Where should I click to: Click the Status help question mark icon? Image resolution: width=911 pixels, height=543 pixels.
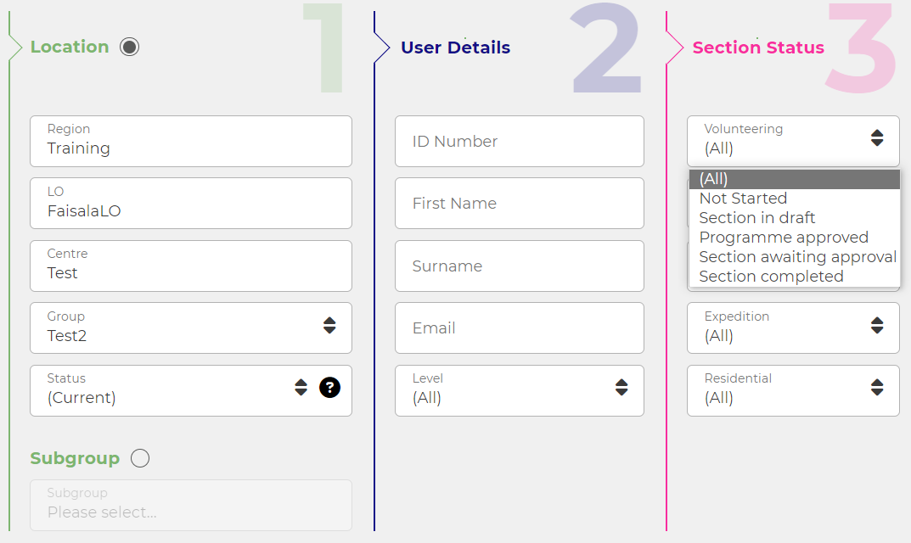329,388
